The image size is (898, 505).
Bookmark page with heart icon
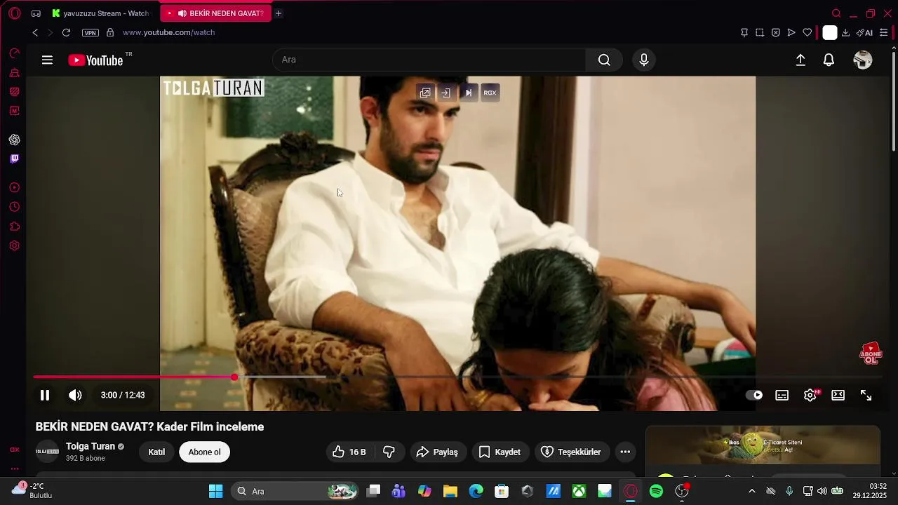pos(807,32)
